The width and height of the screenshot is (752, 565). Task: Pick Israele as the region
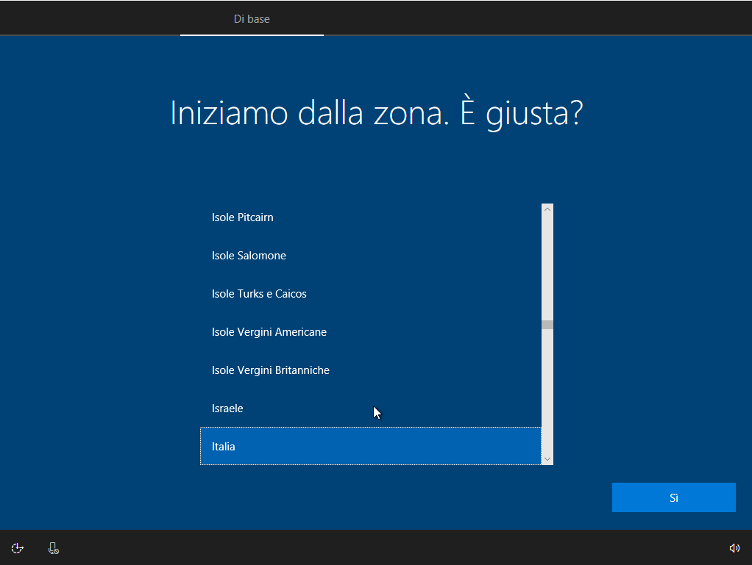(371, 409)
